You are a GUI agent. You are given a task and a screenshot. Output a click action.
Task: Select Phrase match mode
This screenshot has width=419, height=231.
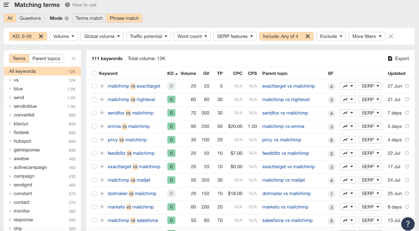(x=124, y=18)
